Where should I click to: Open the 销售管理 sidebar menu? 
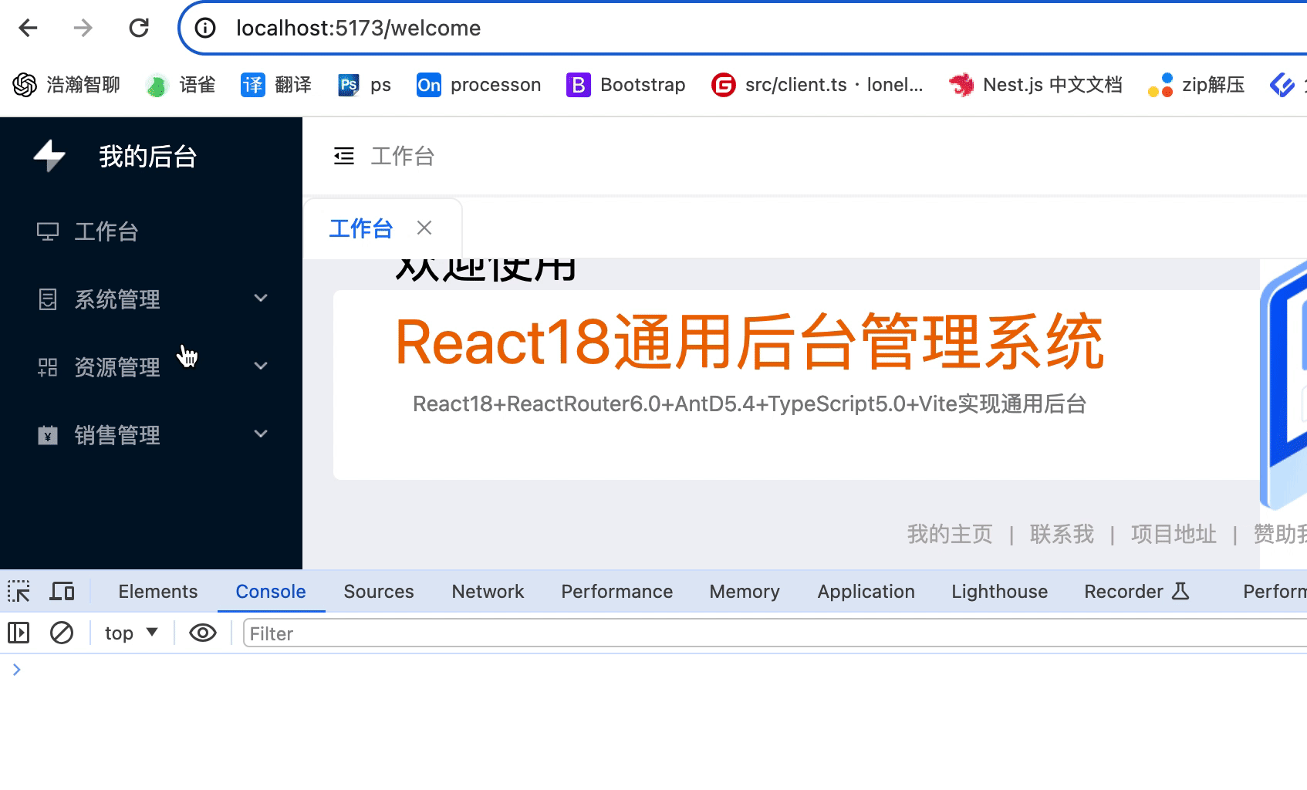click(x=151, y=435)
